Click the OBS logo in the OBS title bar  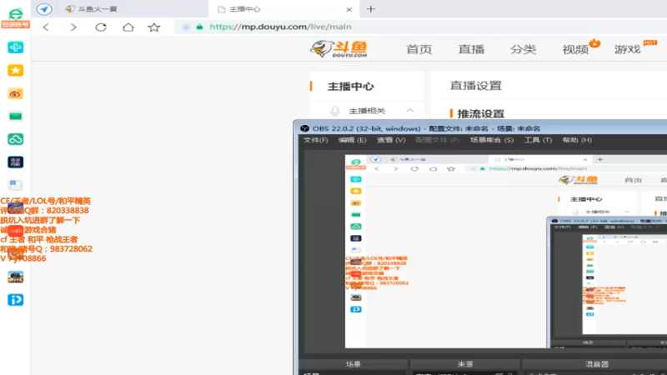[x=304, y=128]
